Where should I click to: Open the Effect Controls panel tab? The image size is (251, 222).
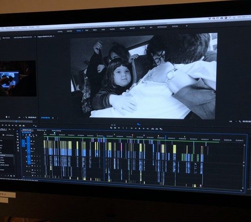click(6, 38)
